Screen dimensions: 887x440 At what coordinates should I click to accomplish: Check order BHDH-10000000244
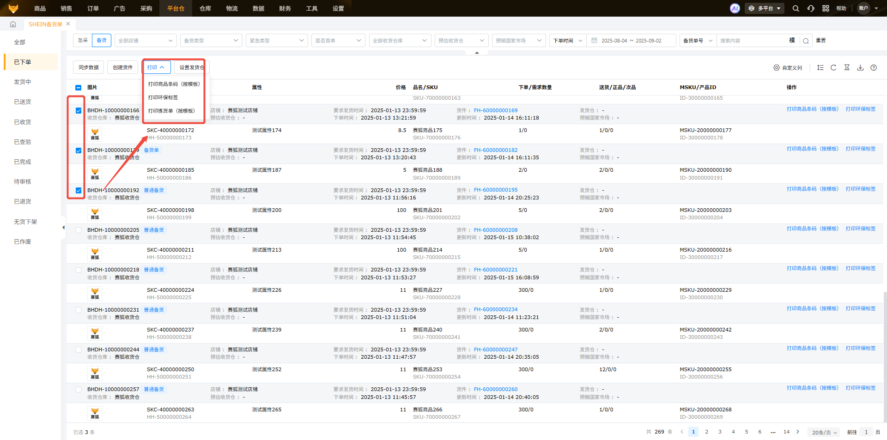[79, 350]
